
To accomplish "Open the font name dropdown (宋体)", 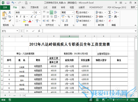I will pos(33,12).
